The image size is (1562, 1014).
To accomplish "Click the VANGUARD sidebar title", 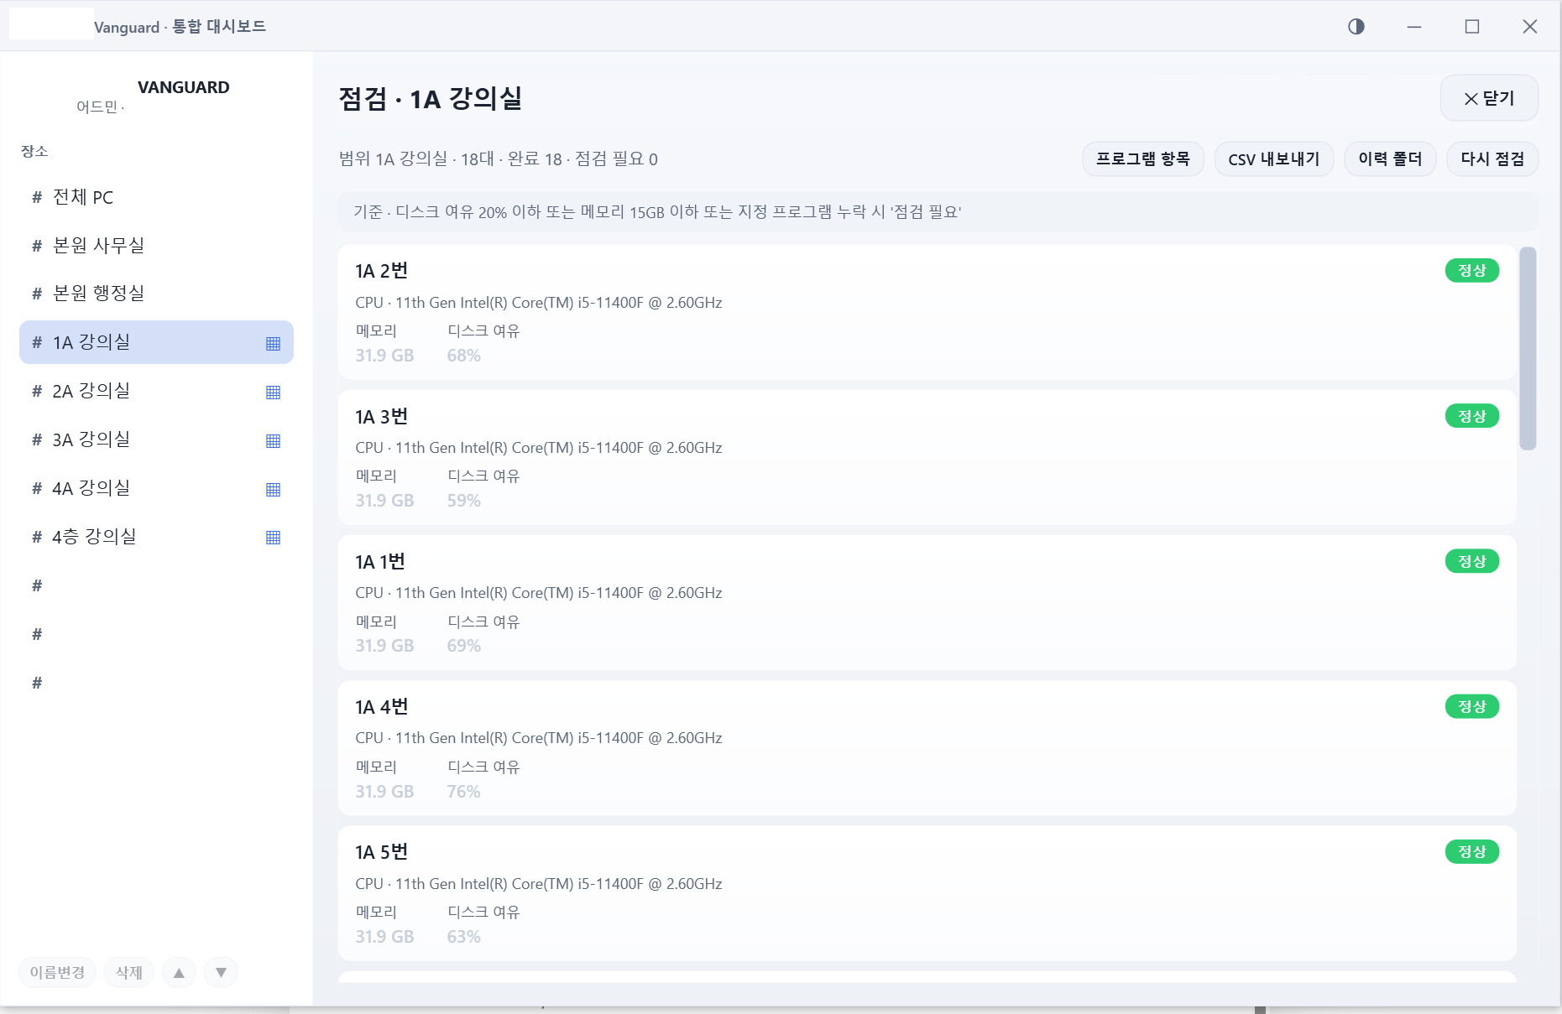I will click(183, 87).
